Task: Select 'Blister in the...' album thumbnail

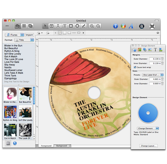Action: 10,94
